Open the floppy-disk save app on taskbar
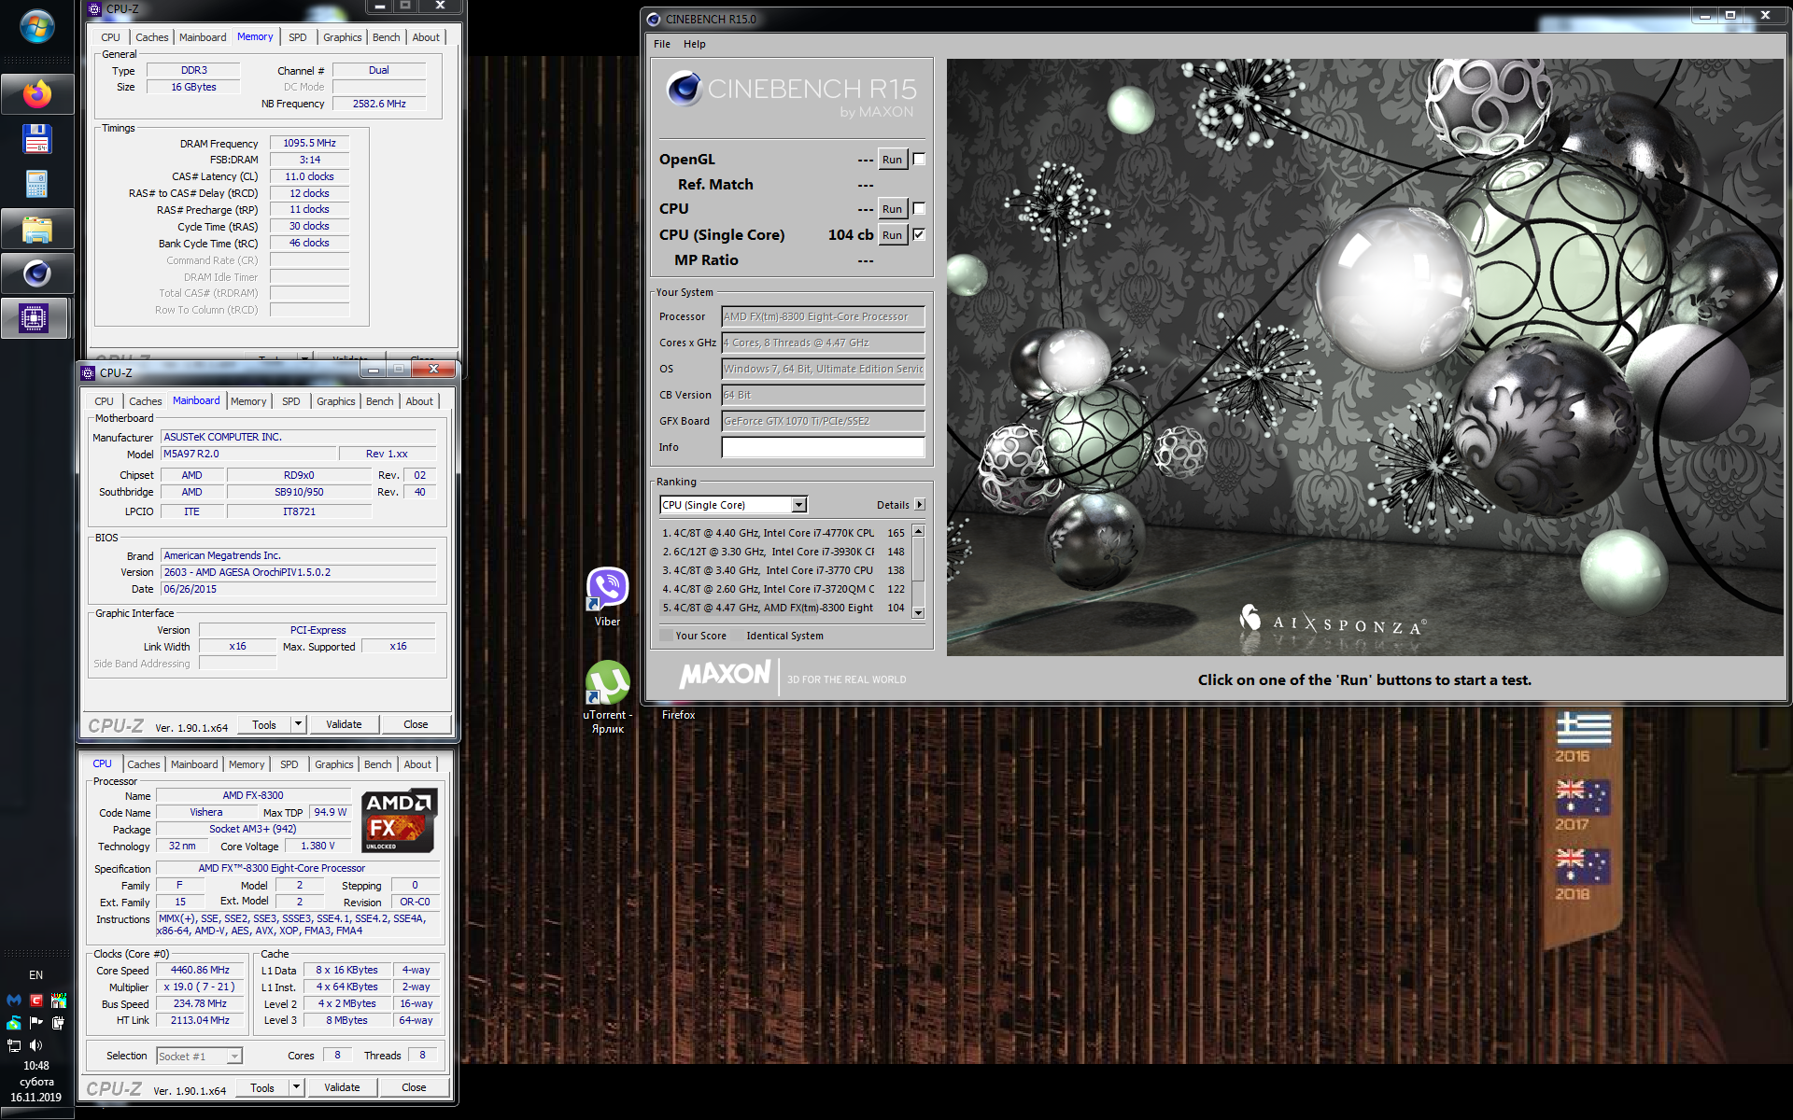 37,139
